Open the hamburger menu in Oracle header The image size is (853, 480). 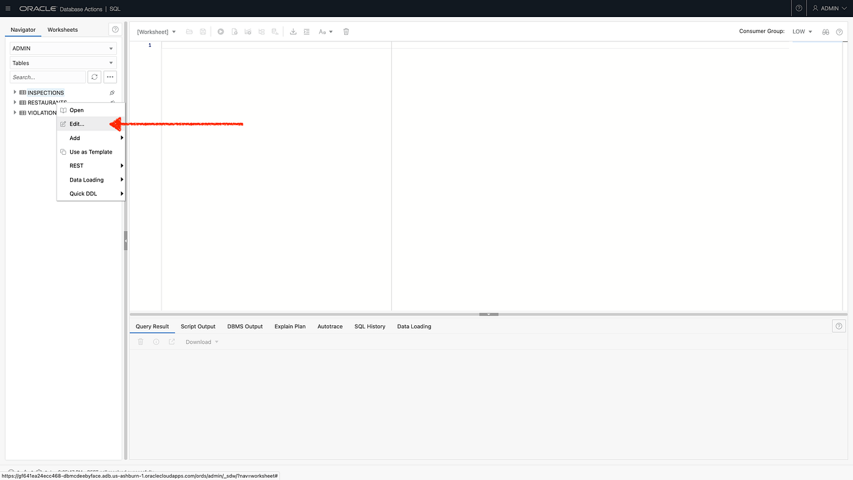tap(8, 9)
